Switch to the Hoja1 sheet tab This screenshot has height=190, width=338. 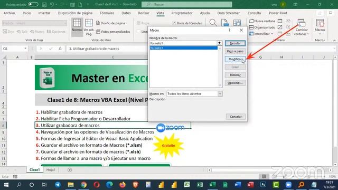click(51, 170)
